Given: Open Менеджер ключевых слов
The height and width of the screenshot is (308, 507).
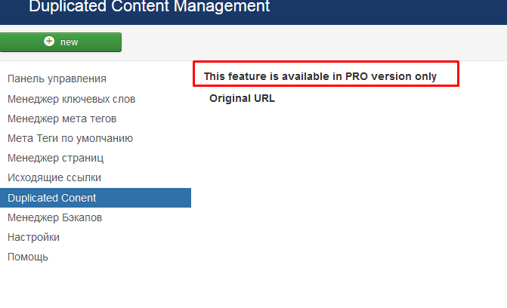Looking at the screenshot, I should pyautogui.click(x=71, y=99).
